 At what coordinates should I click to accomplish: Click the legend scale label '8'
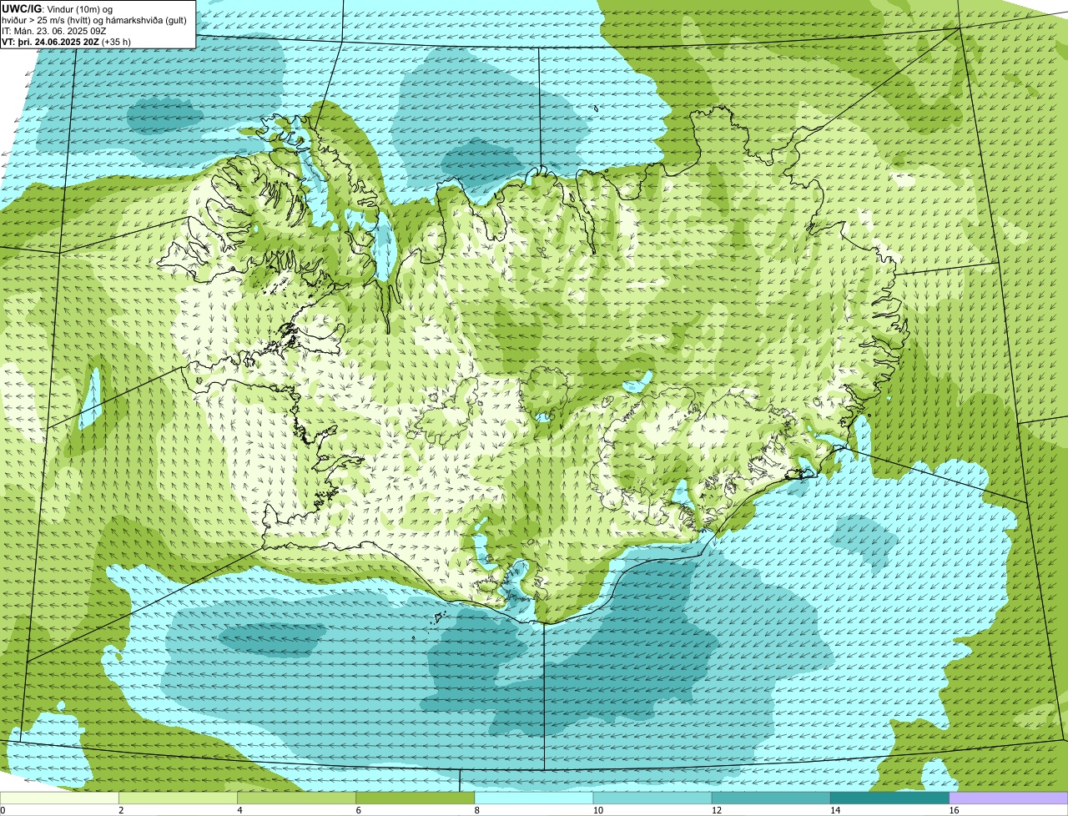click(x=476, y=810)
